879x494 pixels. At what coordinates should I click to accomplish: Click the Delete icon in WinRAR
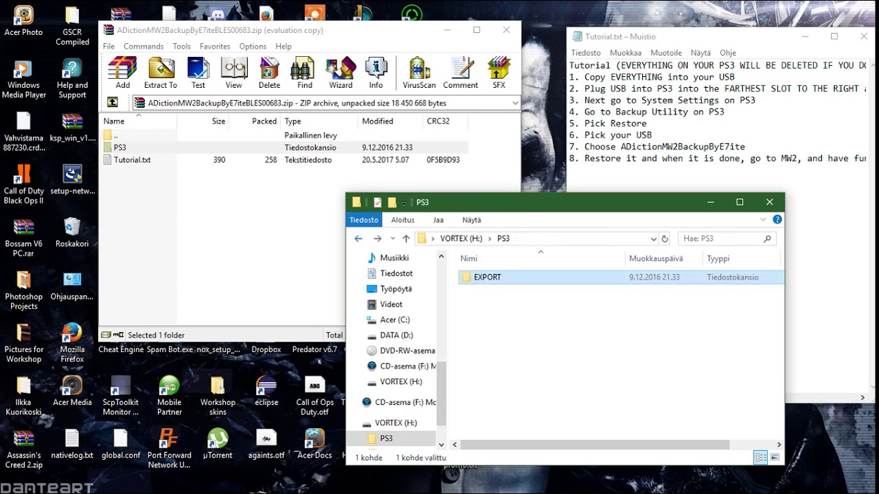pyautogui.click(x=269, y=73)
